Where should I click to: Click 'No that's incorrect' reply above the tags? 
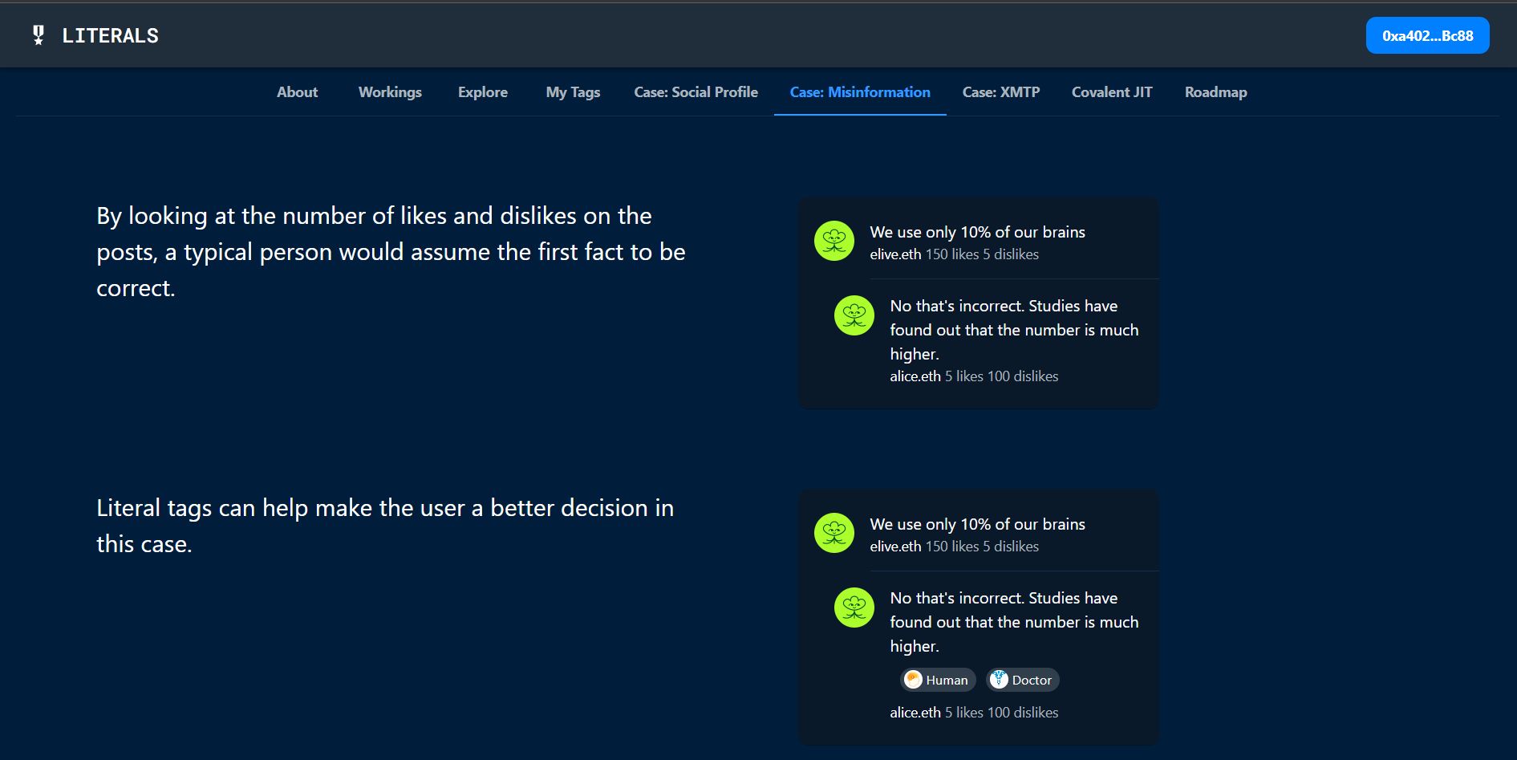pos(1014,622)
